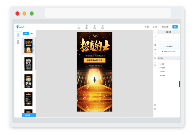Toggle the grid icon in vertical toolbar
The width and height of the screenshot is (194, 135).
[155, 45]
